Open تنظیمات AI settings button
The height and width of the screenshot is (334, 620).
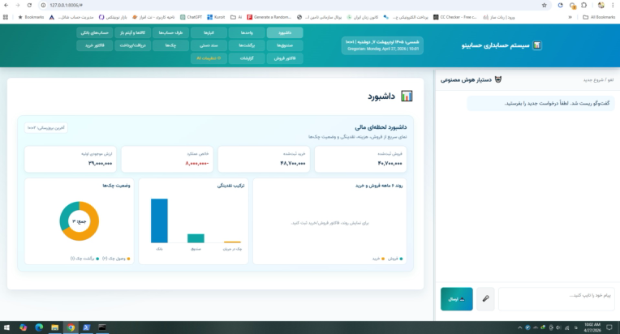click(x=209, y=58)
